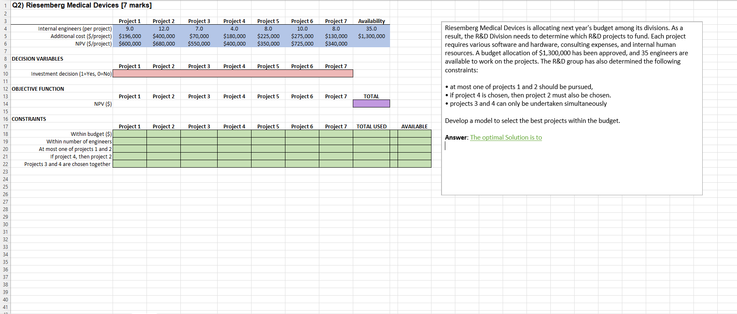Click the $70,000 additional cost cell
737x314 pixels.
click(199, 36)
